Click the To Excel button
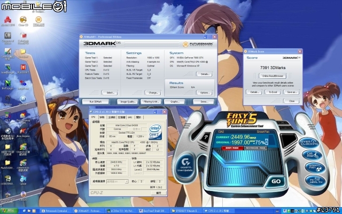The width and height of the screenshot is (342, 214). click(x=273, y=92)
